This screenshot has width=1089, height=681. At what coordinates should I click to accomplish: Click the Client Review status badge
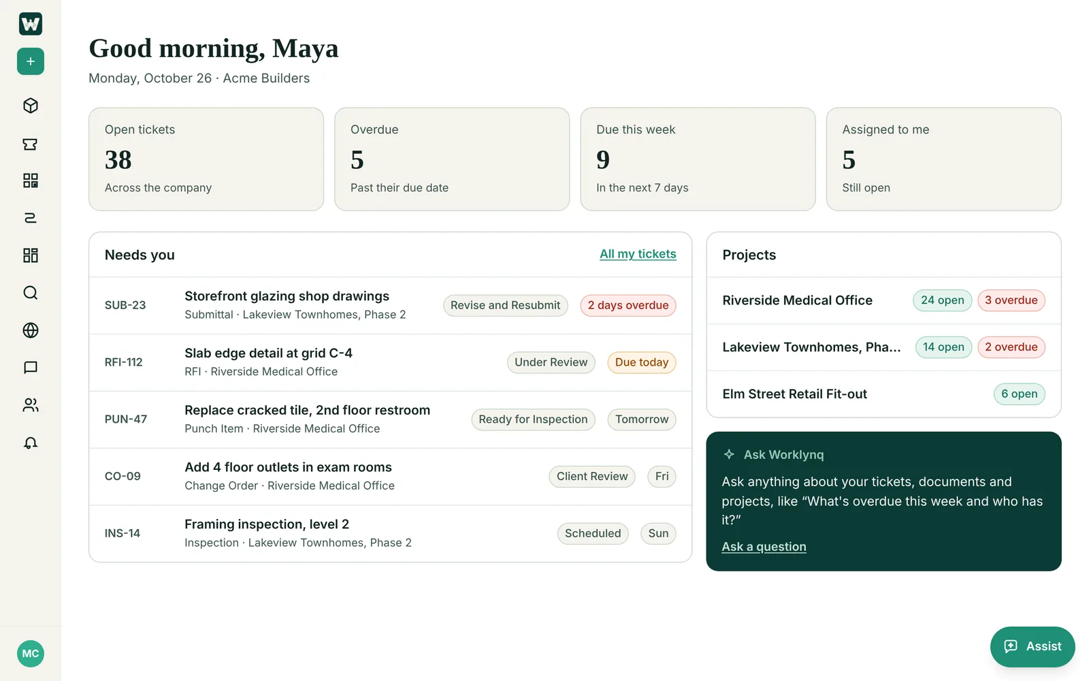click(592, 477)
